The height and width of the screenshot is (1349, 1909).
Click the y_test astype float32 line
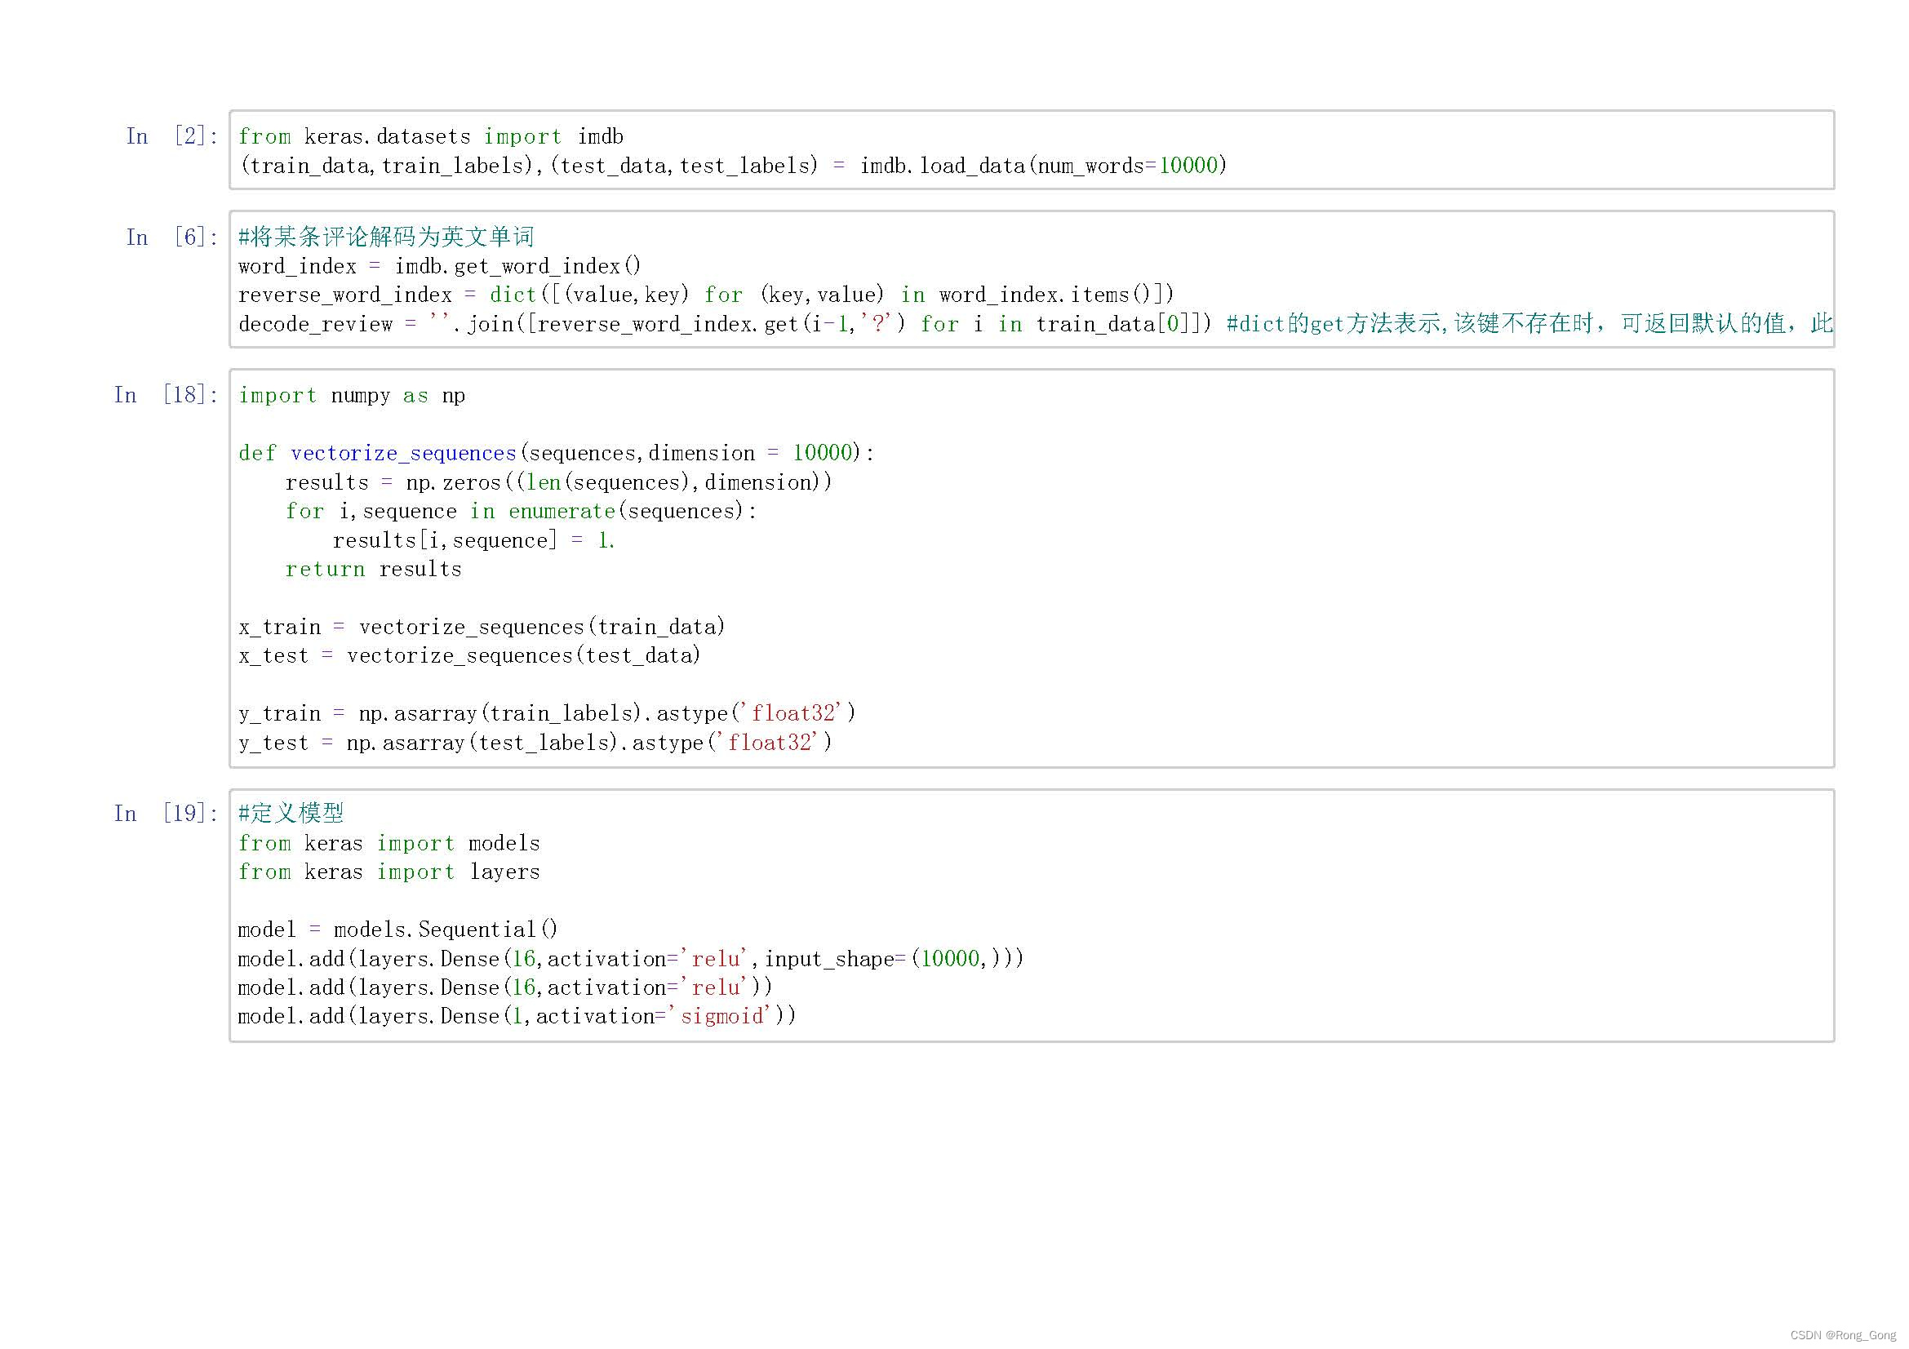click(535, 743)
